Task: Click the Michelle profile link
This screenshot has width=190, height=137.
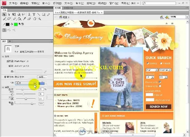Action: (107, 123)
